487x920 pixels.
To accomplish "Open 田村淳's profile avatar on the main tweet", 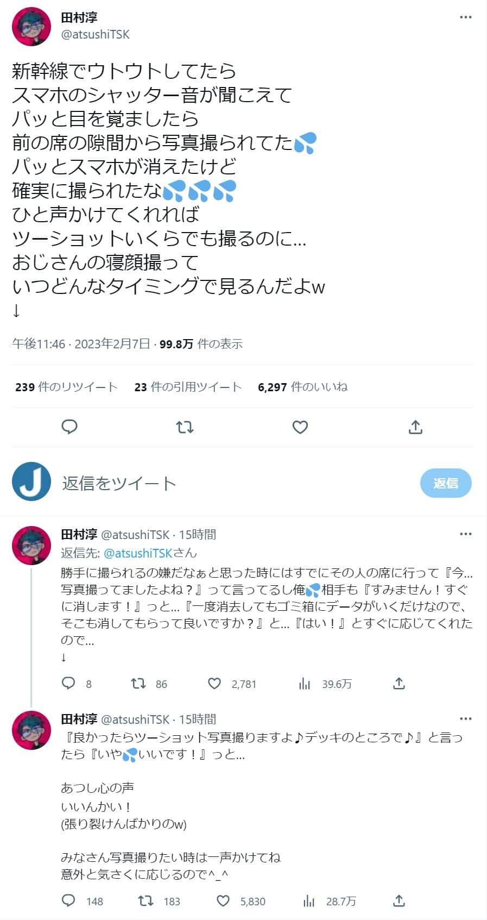I will tap(31, 26).
